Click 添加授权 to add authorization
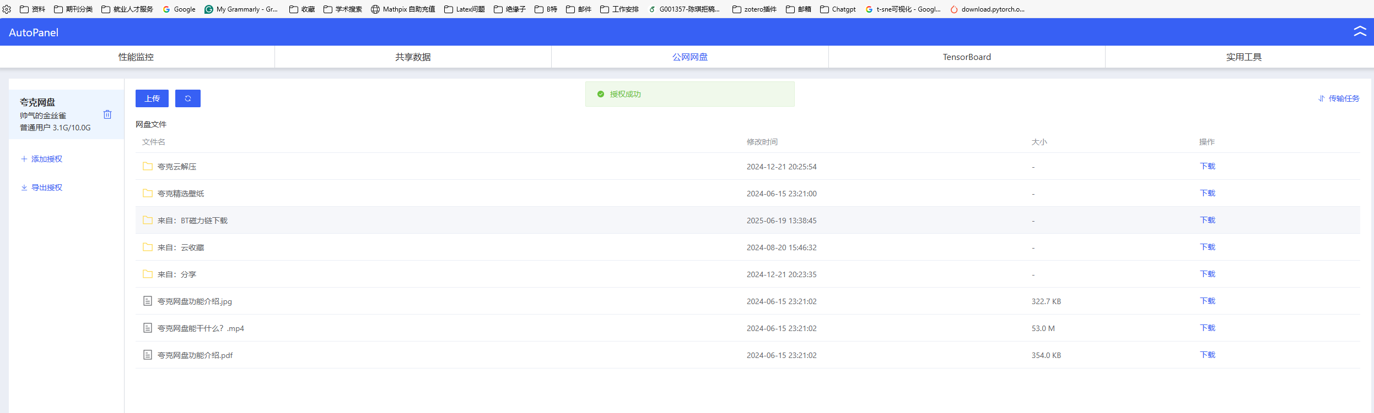This screenshot has width=1374, height=413. coord(41,159)
